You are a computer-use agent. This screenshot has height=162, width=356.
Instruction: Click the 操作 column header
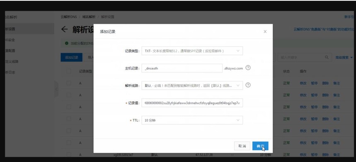(303, 71)
